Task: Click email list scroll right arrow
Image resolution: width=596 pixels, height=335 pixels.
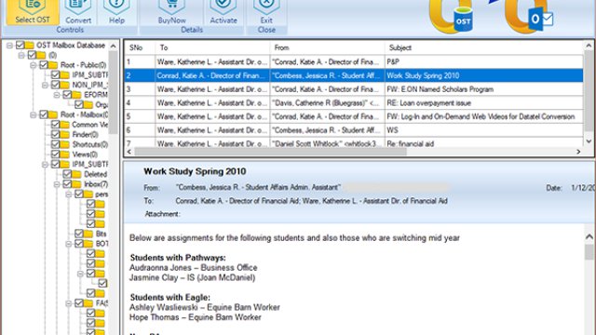Action: (x=578, y=152)
